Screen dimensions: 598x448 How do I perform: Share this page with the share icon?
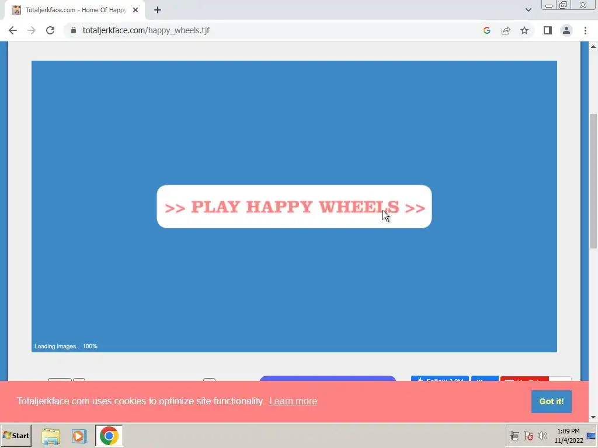[506, 30]
